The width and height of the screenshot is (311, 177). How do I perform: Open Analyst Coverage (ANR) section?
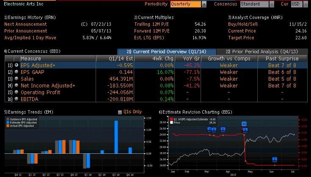pyautogui.click(x=255, y=17)
